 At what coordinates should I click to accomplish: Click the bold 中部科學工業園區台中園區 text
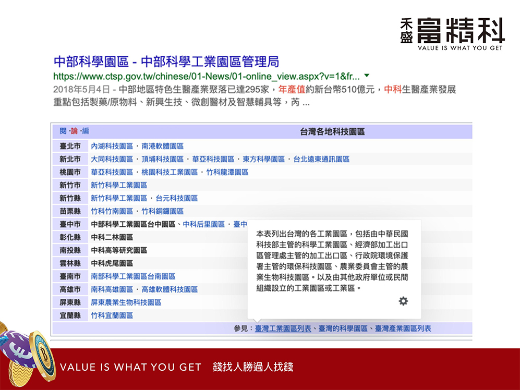click(133, 224)
